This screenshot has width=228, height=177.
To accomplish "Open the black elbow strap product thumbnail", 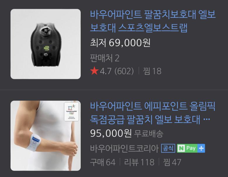I will tap(46, 44).
